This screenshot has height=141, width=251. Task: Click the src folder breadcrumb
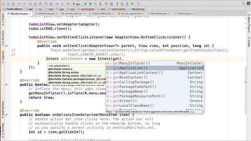(x=39, y=9)
